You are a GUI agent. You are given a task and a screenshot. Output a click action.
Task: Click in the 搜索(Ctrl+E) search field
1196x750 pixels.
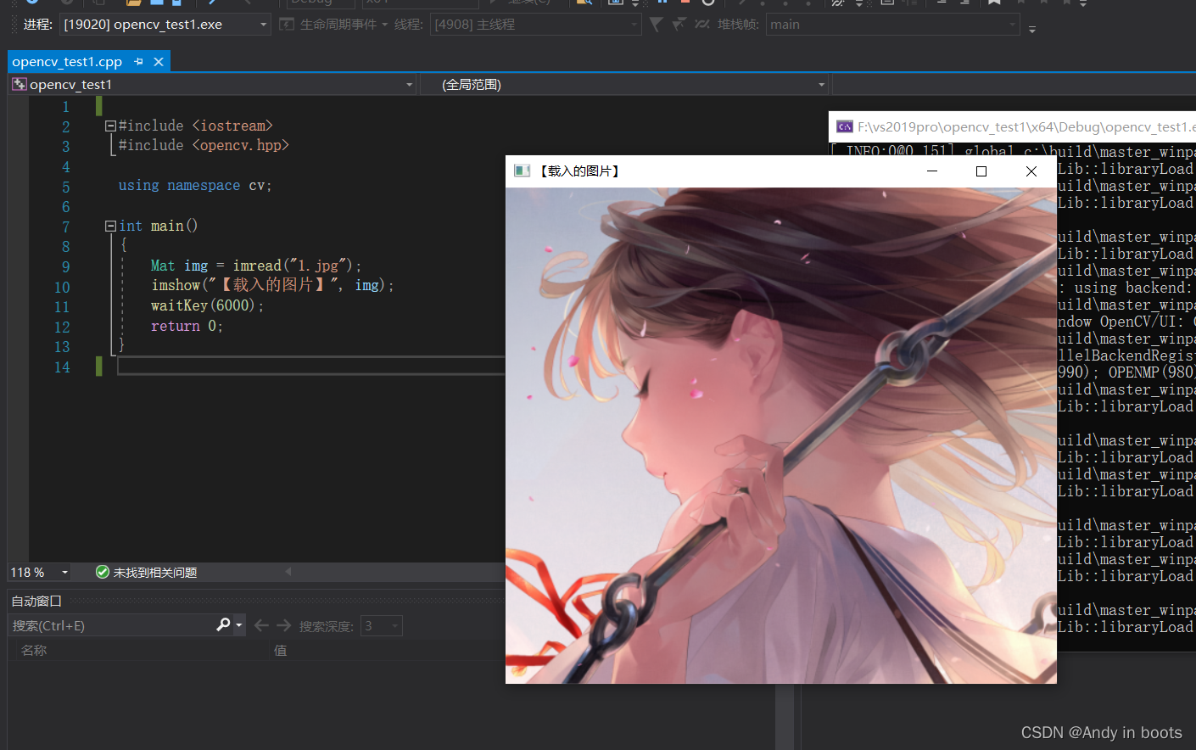click(x=110, y=625)
